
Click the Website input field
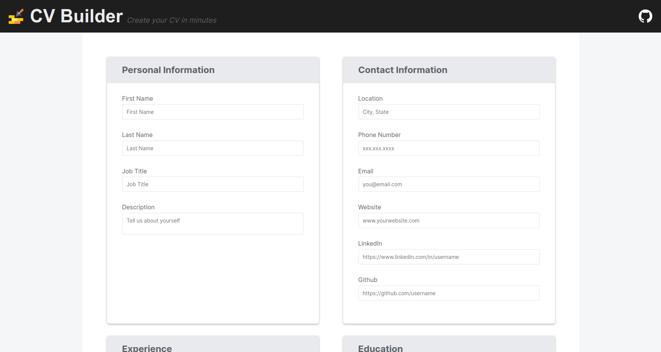(449, 221)
